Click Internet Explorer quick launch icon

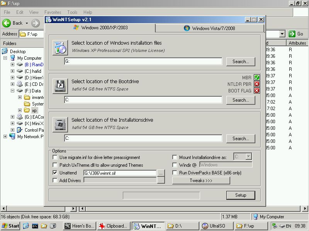pyautogui.click(x=26, y=226)
